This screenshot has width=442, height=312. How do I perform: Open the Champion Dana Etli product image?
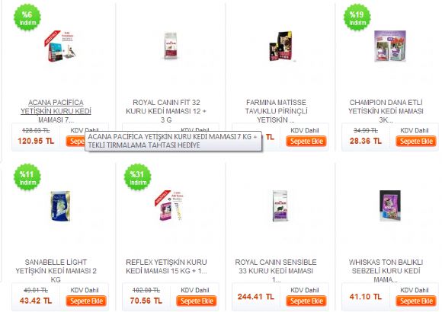coord(390,46)
